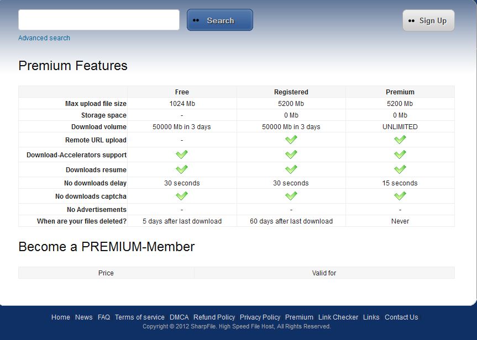Click Free column Download-Accelerators support checkmark
Viewport: 477px width, 340px height.
click(x=182, y=155)
